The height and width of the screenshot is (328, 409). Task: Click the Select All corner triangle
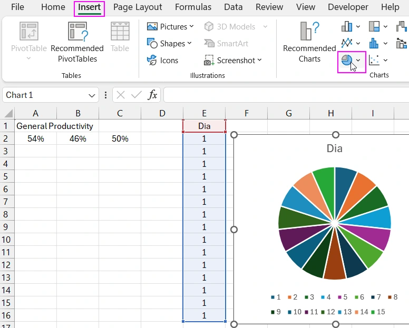click(9, 114)
